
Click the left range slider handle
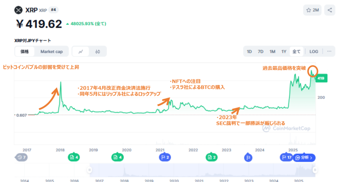[89, 170]
